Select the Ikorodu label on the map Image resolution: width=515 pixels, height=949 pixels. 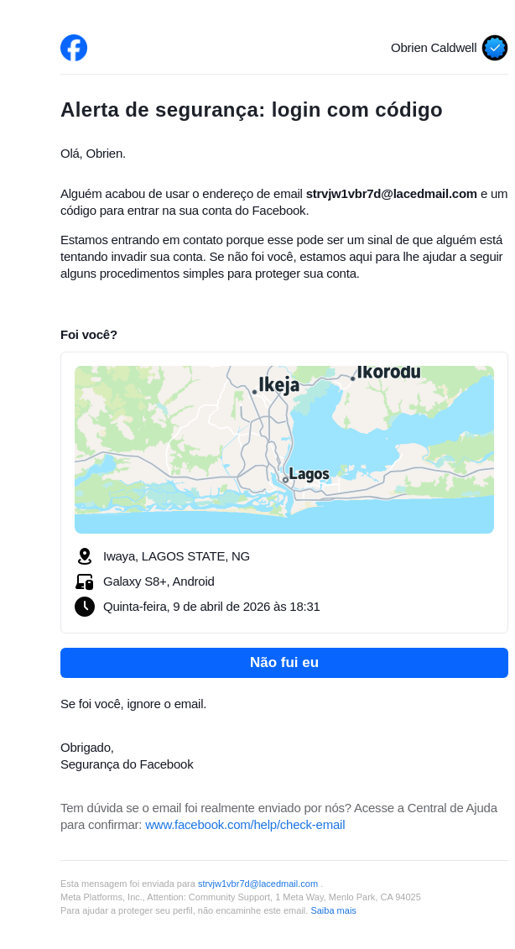point(388,373)
